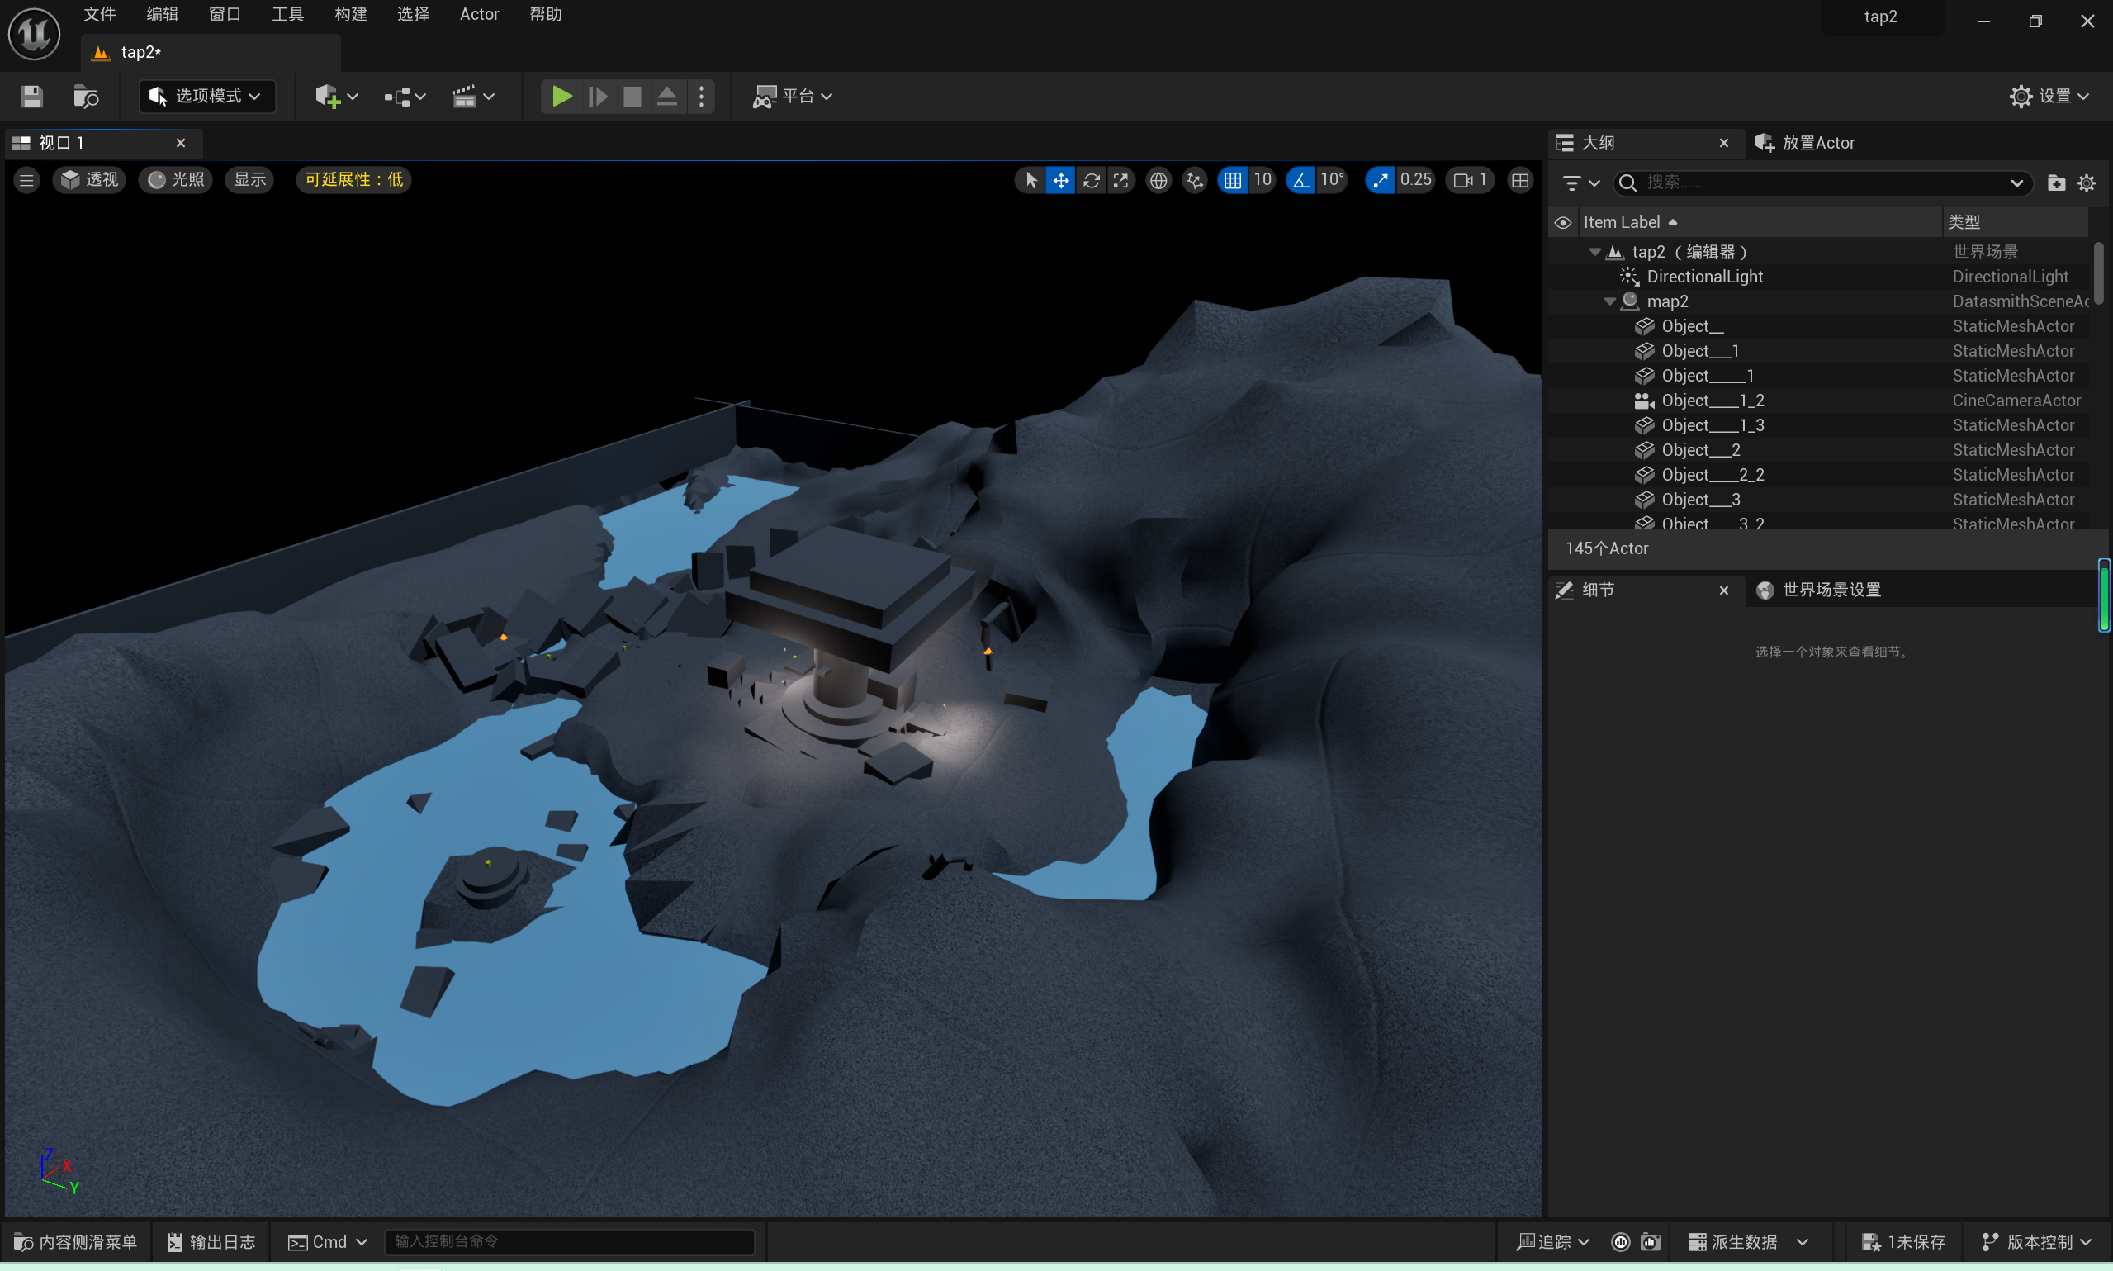Start Play in Editor with green arrow
Screen dimensions: 2113x1271
tap(561, 96)
